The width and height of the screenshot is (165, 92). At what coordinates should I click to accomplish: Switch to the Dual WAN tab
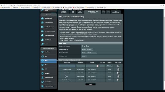[x=73, y=12]
